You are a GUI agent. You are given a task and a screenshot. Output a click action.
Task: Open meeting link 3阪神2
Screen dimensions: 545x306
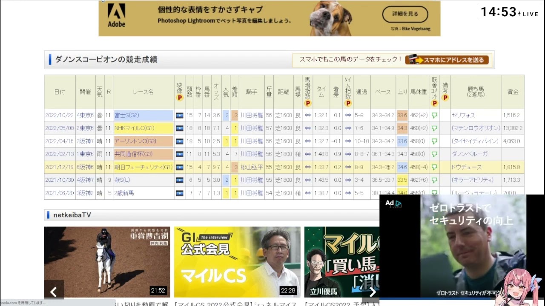[85, 193]
